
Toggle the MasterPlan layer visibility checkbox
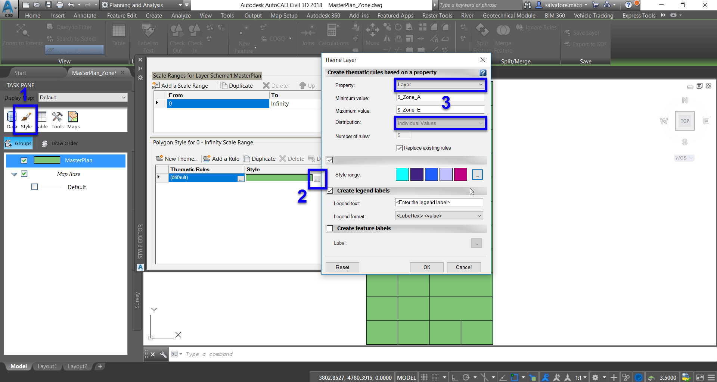pos(24,160)
